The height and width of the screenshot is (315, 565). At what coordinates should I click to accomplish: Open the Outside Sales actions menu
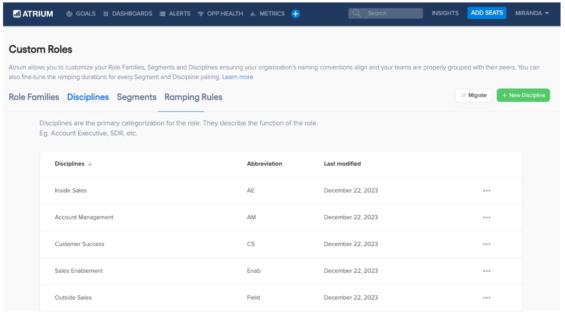487,298
